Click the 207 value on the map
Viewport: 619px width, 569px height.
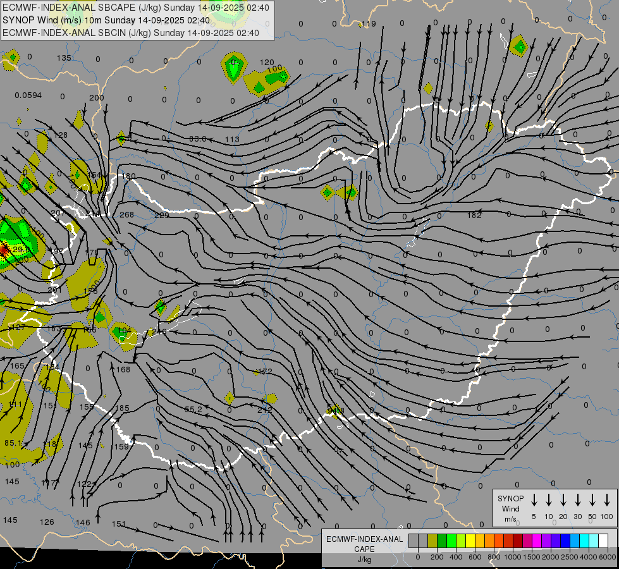(x=58, y=213)
